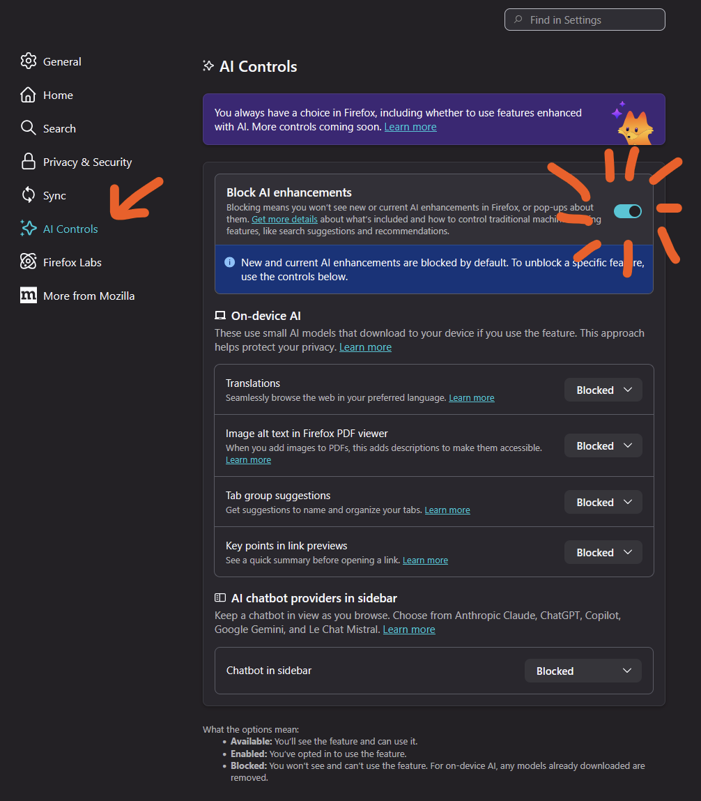Expand the Image alt text dropdown
This screenshot has width=701, height=801.
[x=603, y=446]
